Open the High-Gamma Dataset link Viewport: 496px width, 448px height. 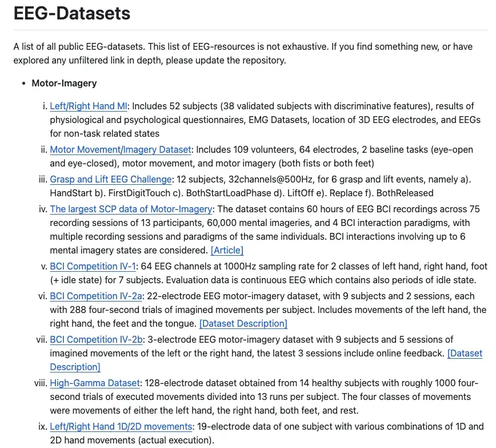click(x=94, y=383)
